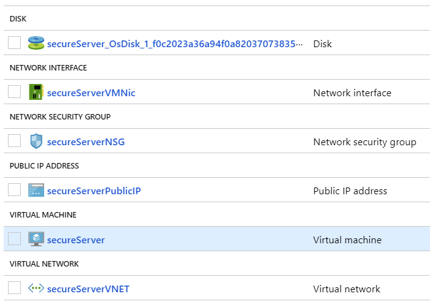430x307 pixels.
Task: Tick the secureServerVMNic checkbox
Action: pyautogui.click(x=14, y=92)
